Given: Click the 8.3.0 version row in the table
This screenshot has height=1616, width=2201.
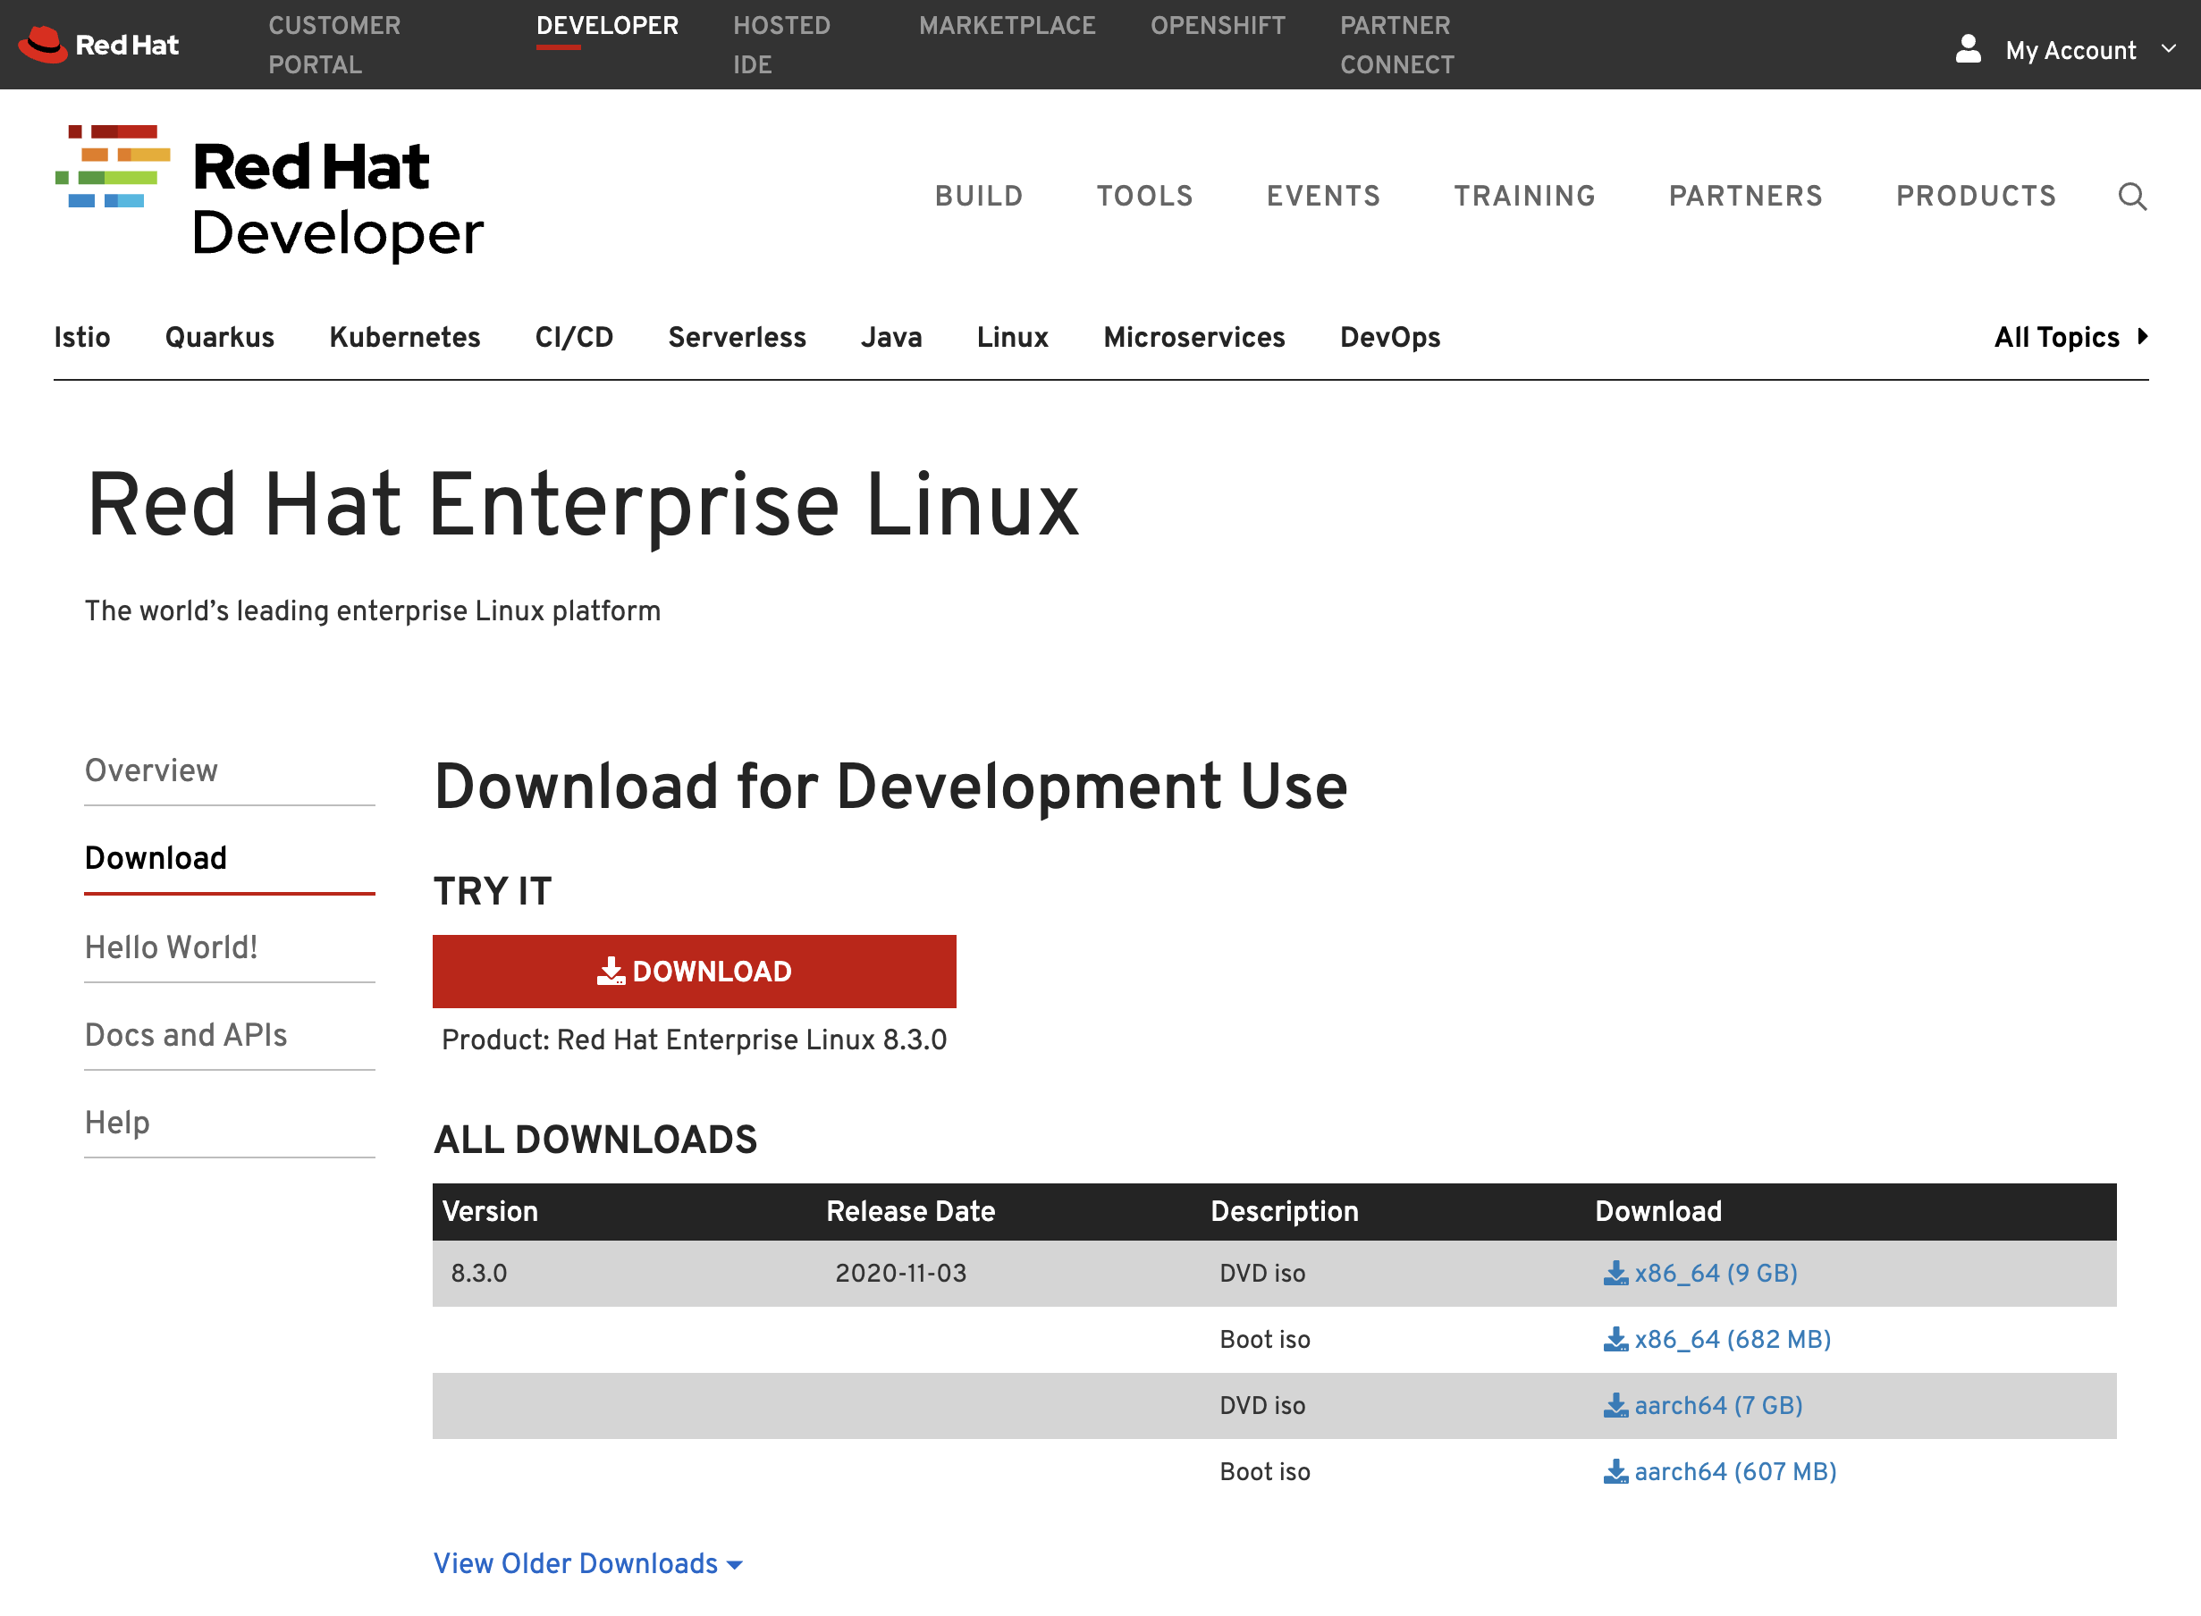Looking at the screenshot, I should pos(479,1273).
